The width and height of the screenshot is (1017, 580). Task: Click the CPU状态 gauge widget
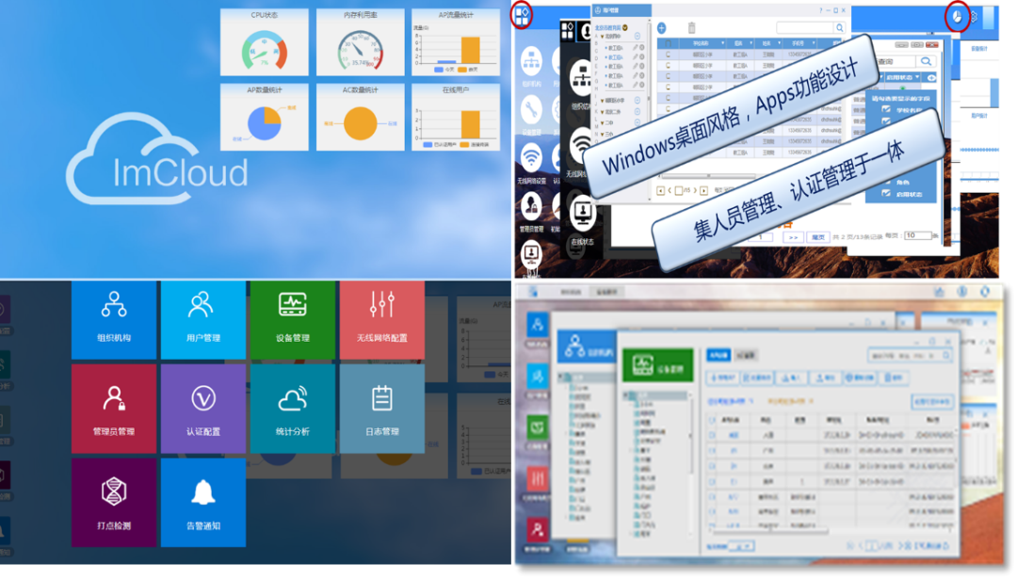tap(264, 43)
